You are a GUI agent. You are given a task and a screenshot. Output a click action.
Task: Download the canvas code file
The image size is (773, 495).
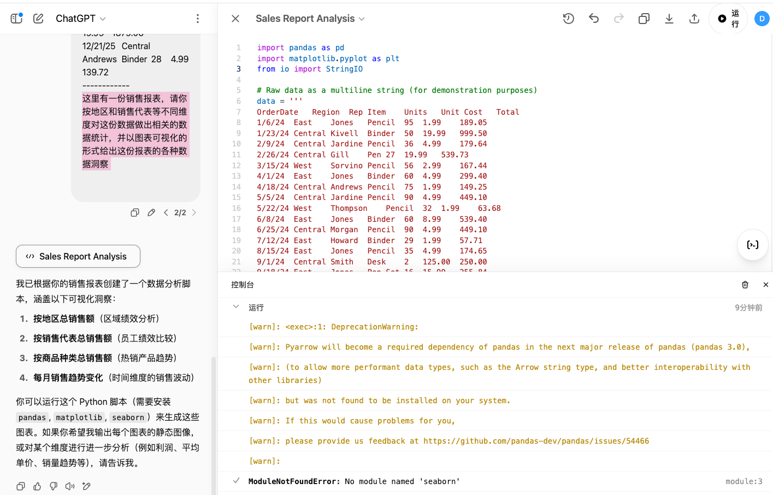pos(669,19)
